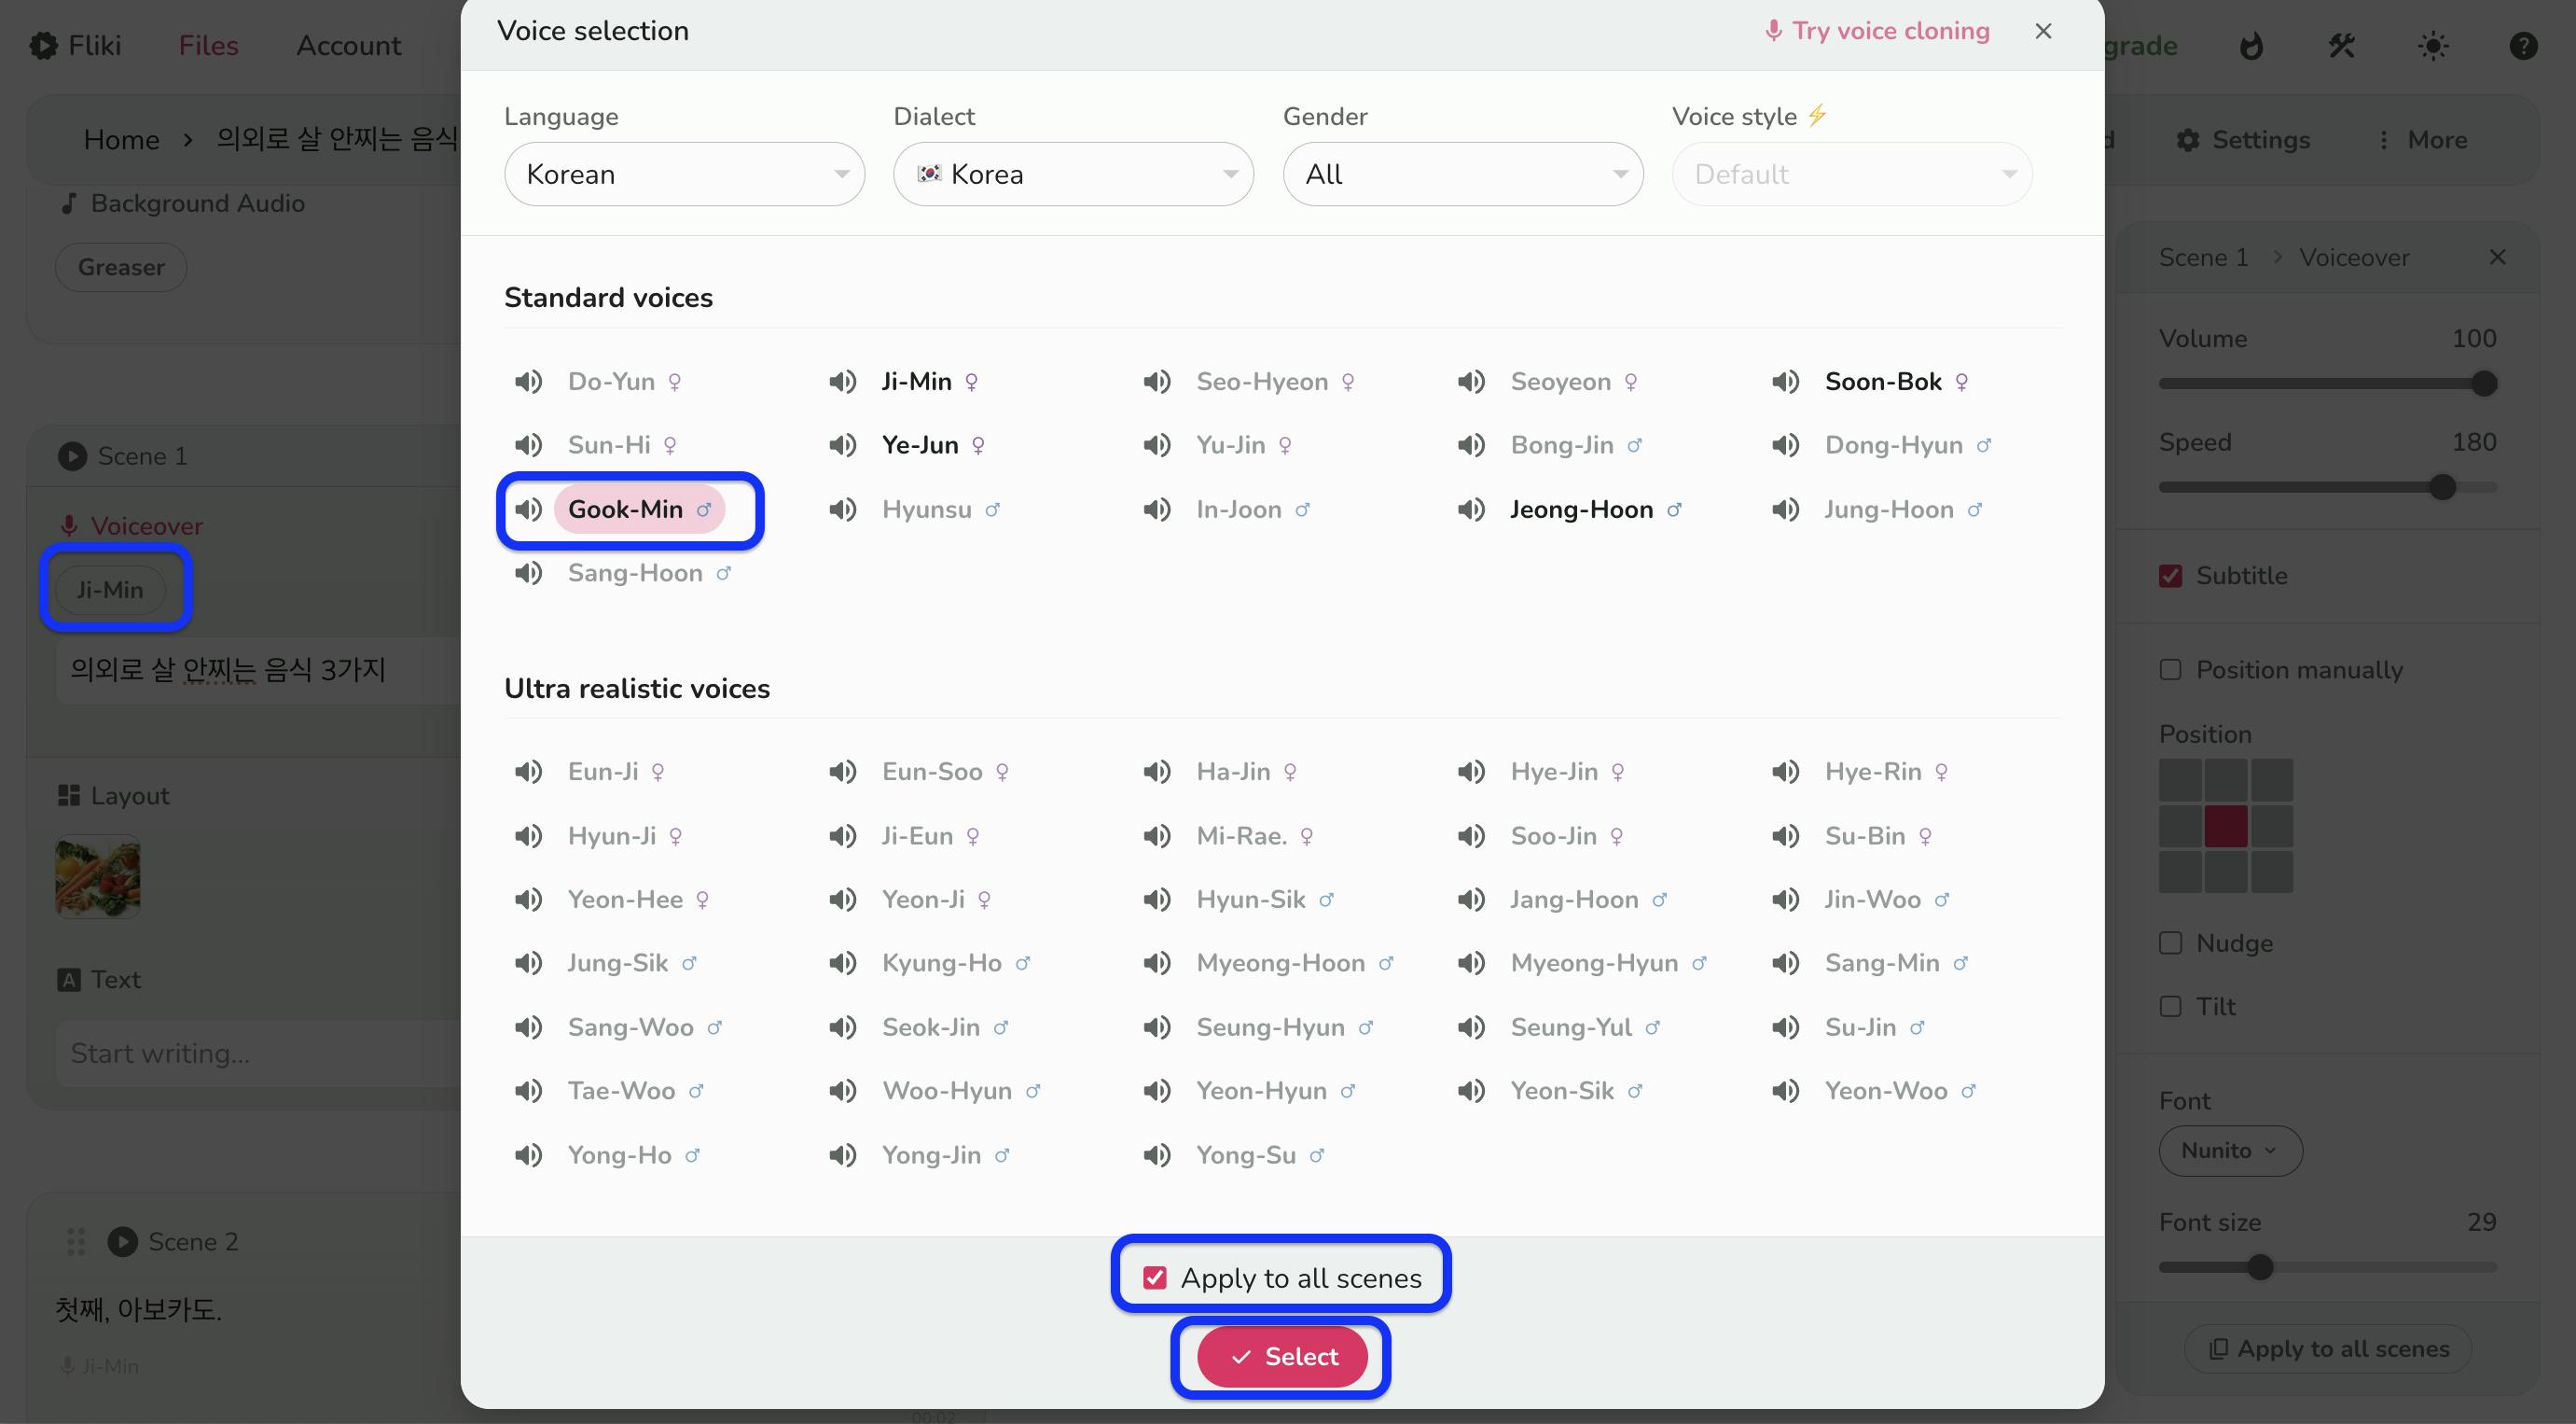Image resolution: width=2576 pixels, height=1424 pixels.
Task: Play preview of Jeong-Hoon voice
Action: coord(1471,510)
